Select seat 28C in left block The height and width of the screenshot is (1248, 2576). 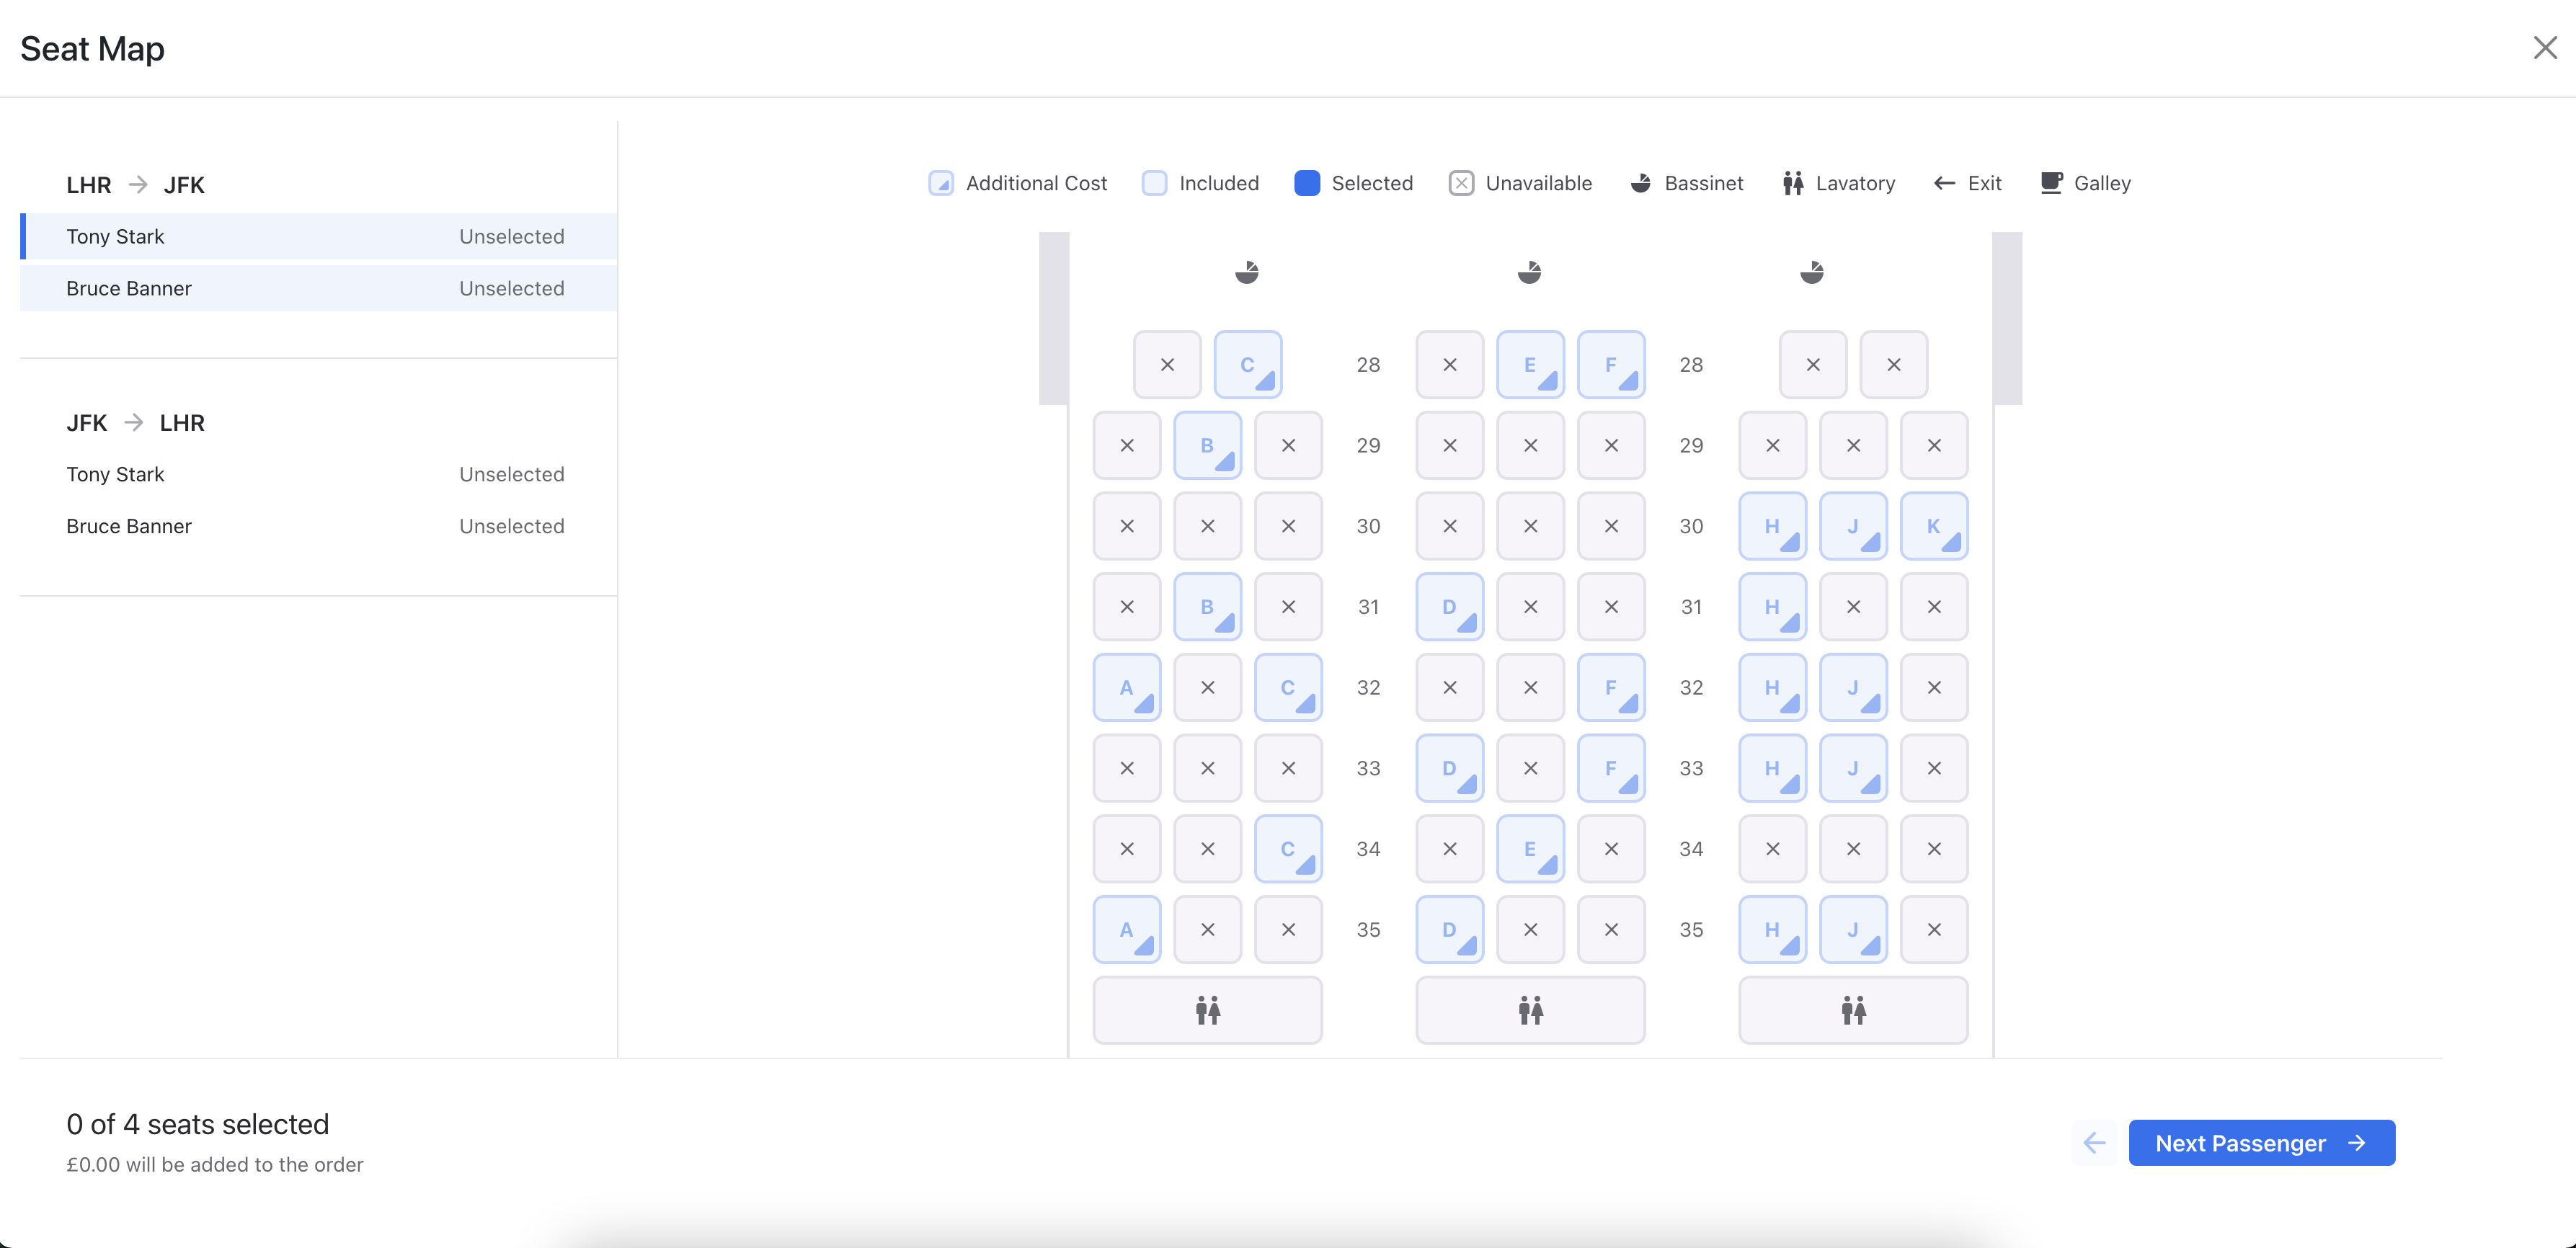tap(1247, 365)
